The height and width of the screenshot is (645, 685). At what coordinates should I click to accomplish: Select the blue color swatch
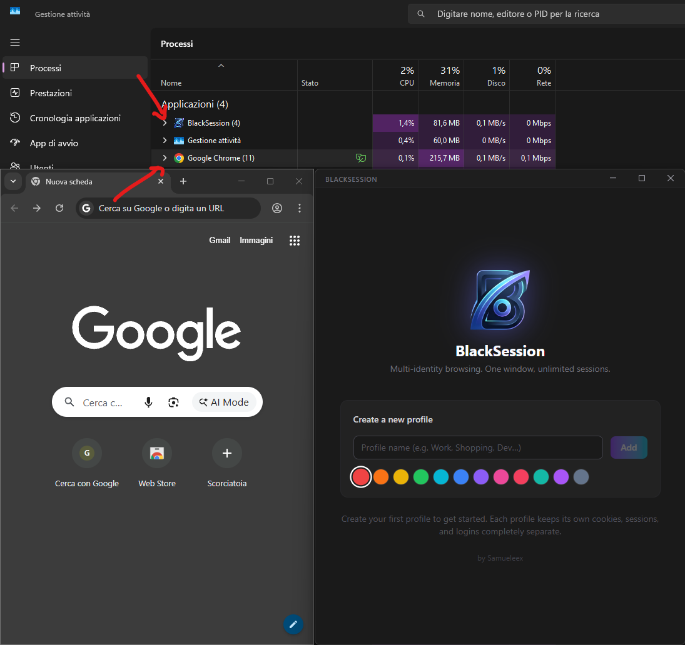(x=461, y=477)
